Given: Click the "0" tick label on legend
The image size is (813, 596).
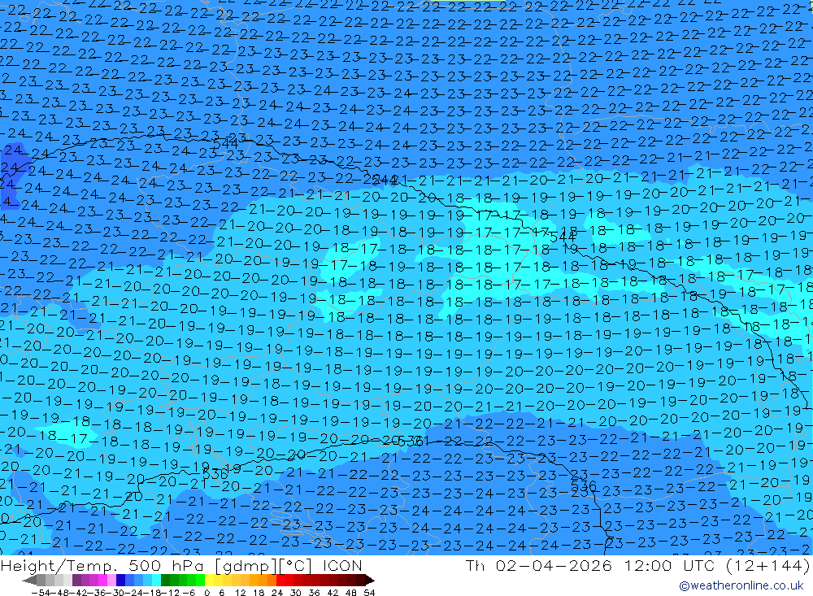Looking at the screenshot, I should pyautogui.click(x=207, y=593).
